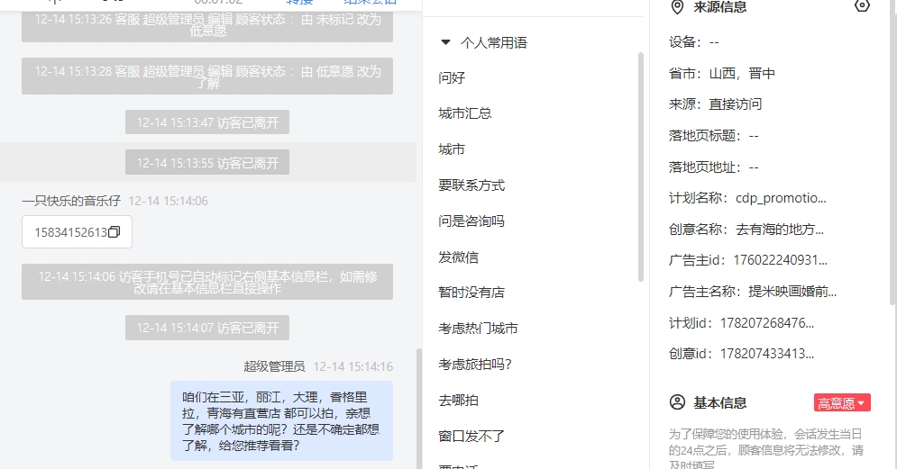
Task: Click the 创意id 178207433413... value
Action: (767, 354)
